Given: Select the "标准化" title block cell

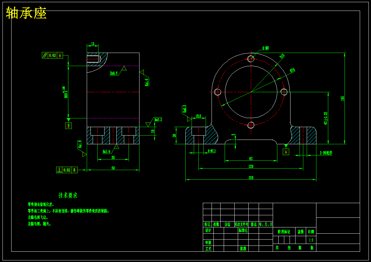Looking at the screenshot, I should click(x=243, y=231).
